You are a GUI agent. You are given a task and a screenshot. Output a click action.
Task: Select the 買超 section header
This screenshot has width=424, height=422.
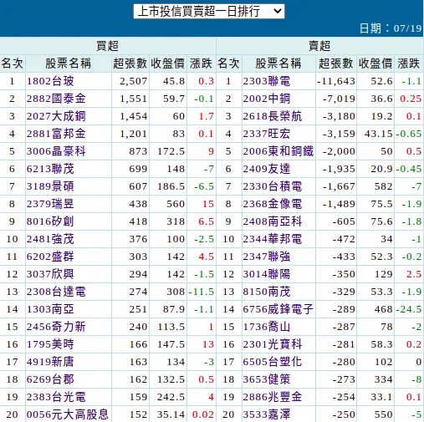(x=107, y=46)
